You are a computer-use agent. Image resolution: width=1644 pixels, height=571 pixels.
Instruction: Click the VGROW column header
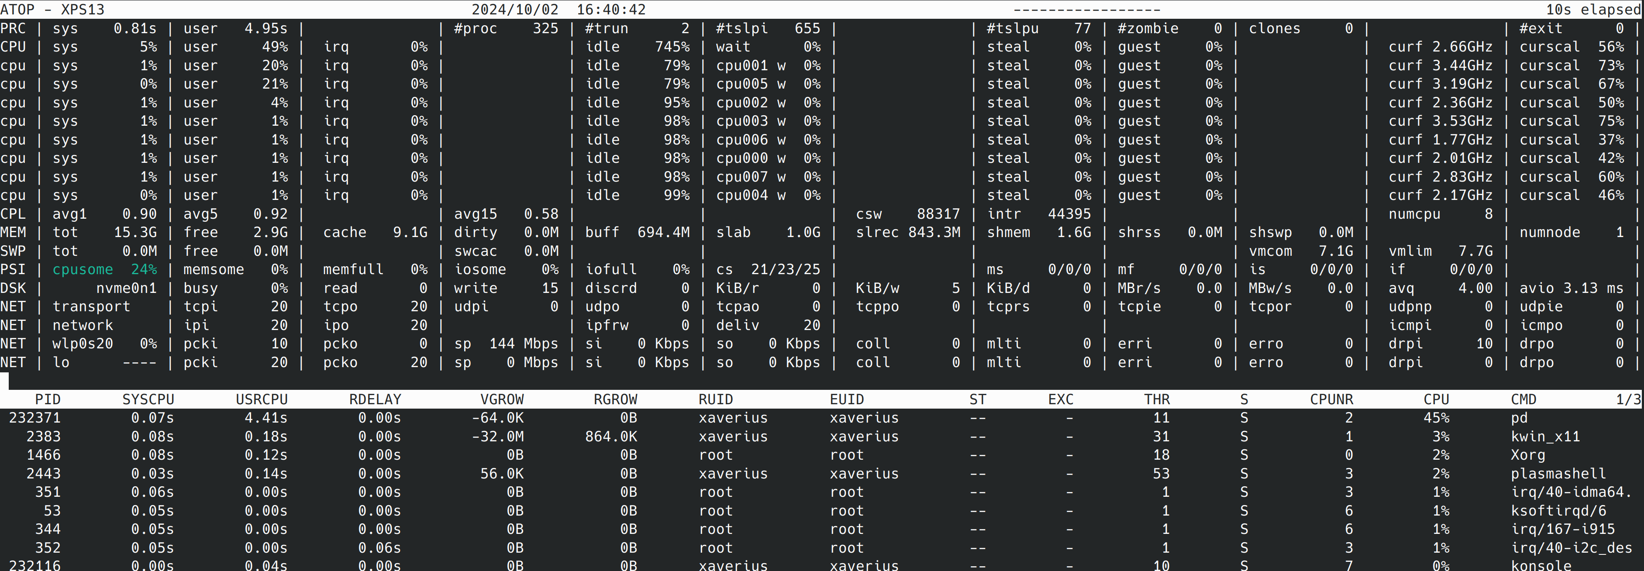502,399
